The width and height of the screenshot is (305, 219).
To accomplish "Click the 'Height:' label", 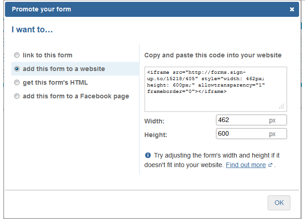I will click(x=156, y=135).
